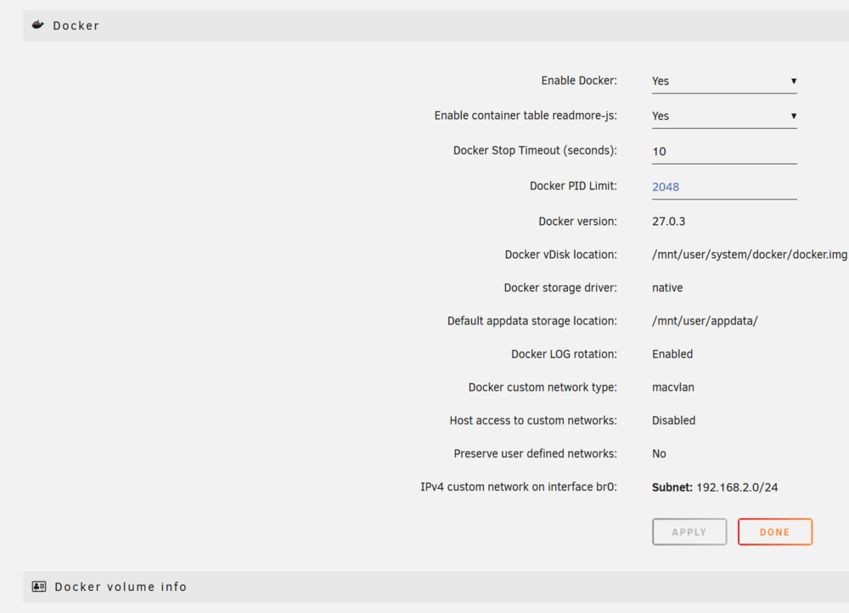Screen dimensions: 849x613
Task: Click the 'native' storage driver value
Action: point(667,288)
